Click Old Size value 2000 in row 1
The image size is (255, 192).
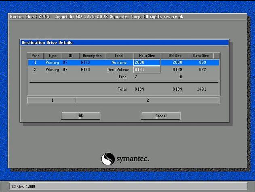click(177, 63)
